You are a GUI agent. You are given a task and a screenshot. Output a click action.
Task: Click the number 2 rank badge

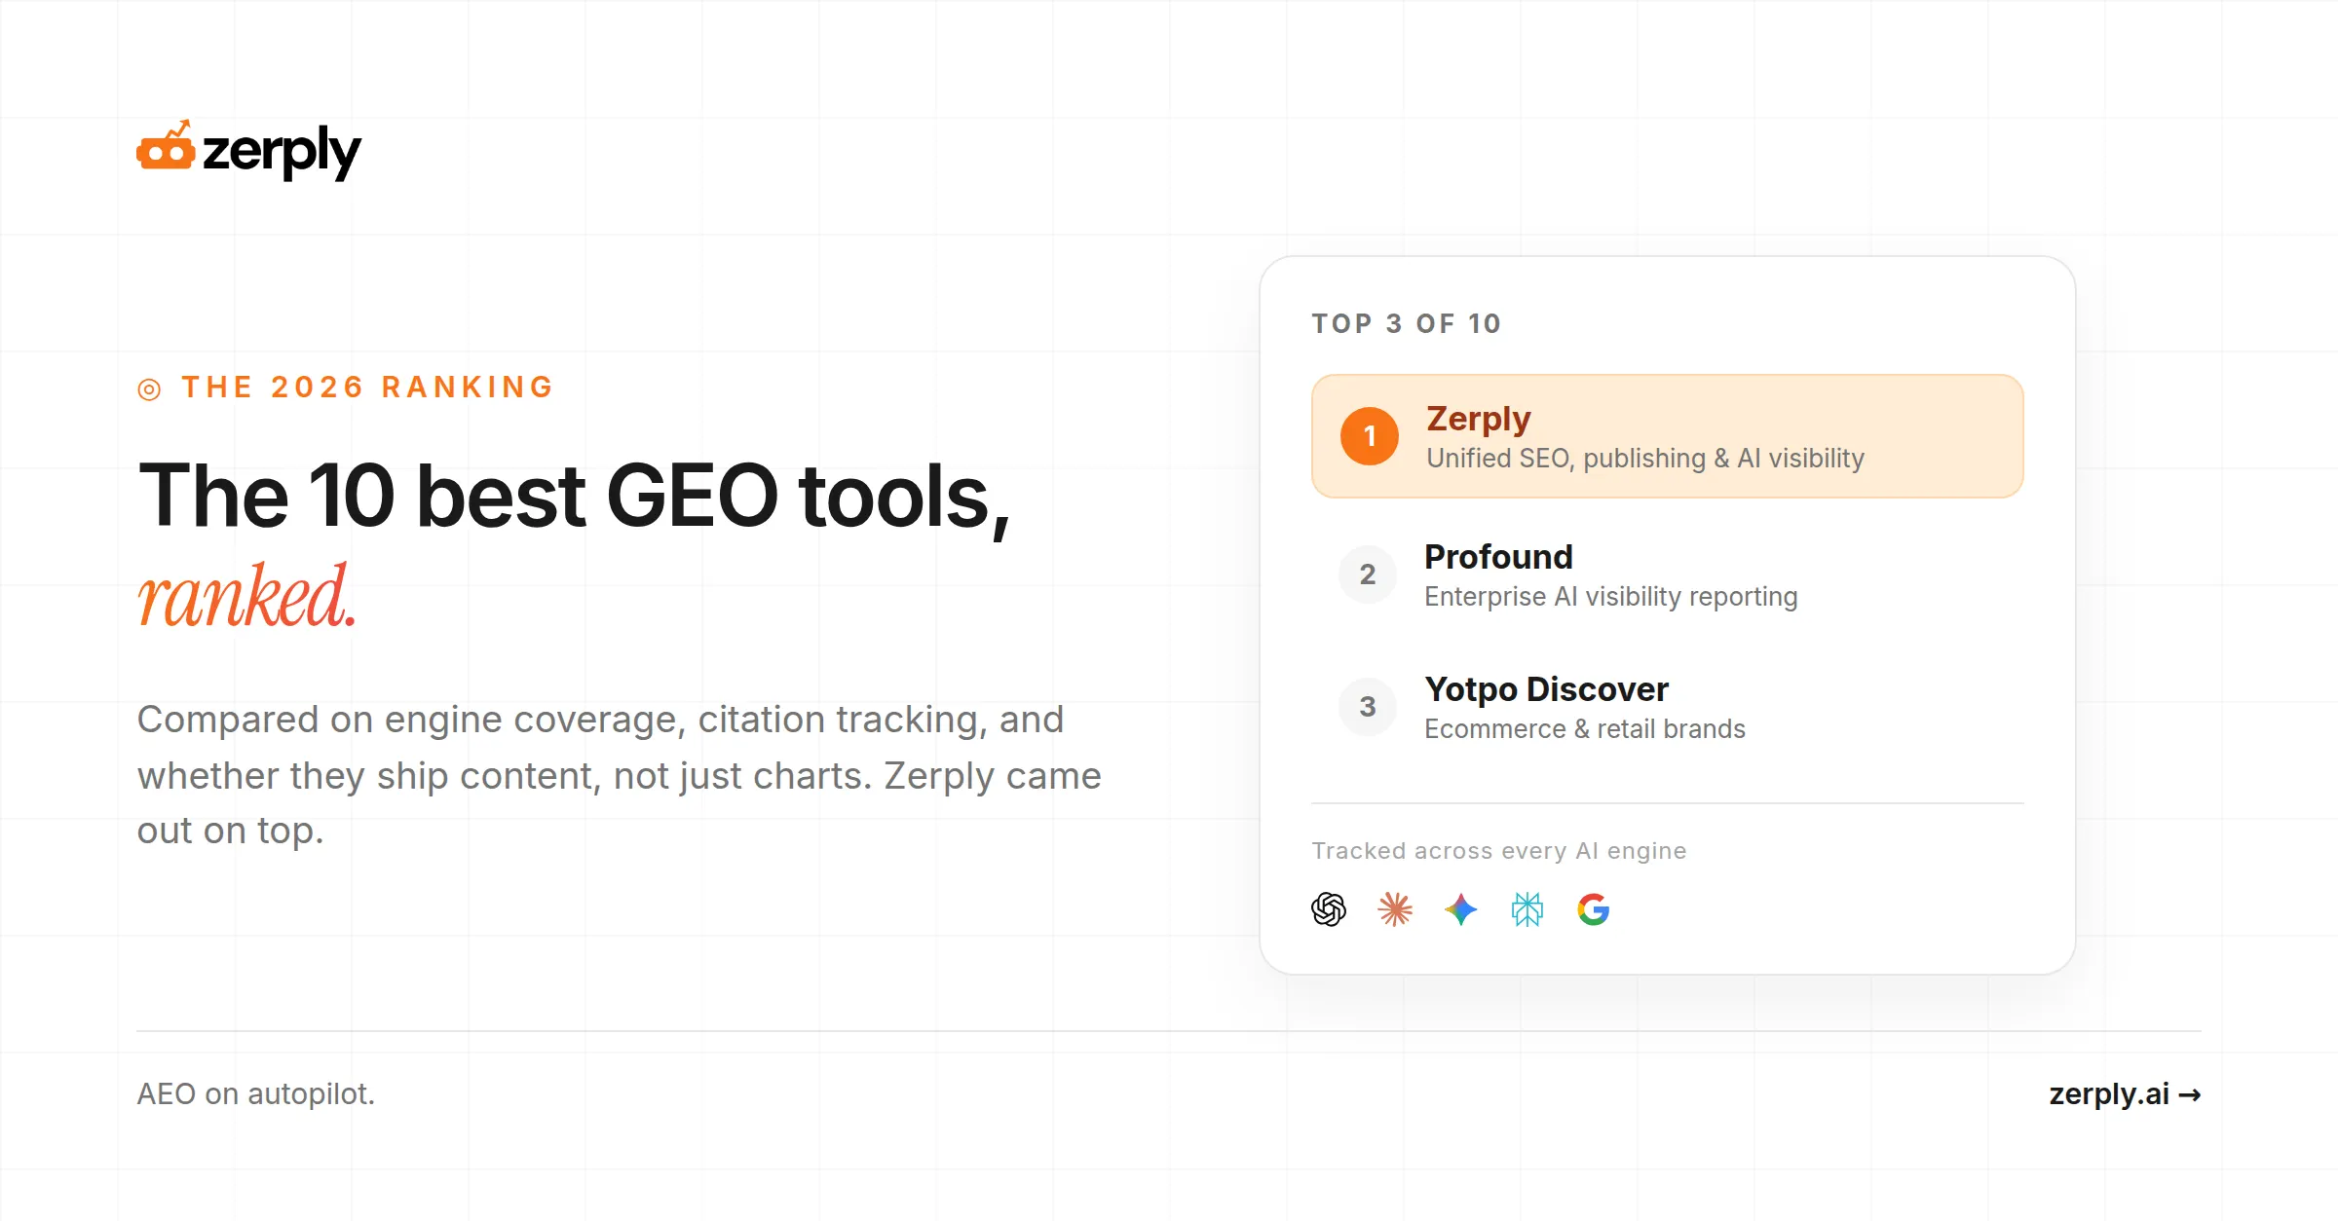pyautogui.click(x=1368, y=574)
